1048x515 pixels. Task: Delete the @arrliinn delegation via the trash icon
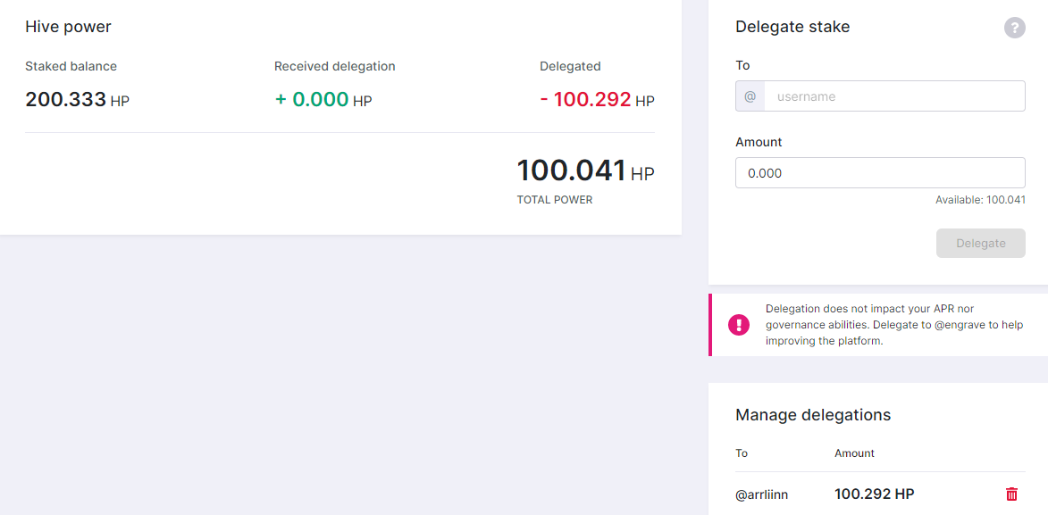[1012, 494]
